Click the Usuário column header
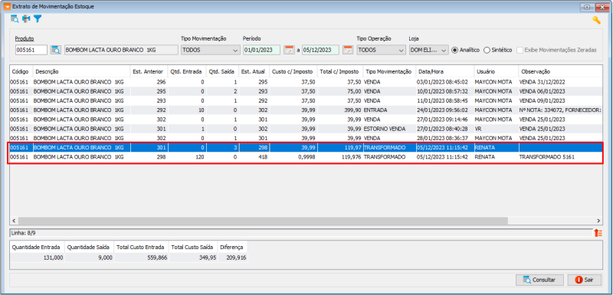The image size is (613, 295). point(497,71)
